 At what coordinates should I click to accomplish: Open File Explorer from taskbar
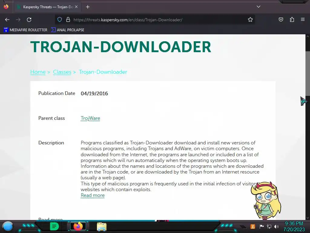coord(102,227)
